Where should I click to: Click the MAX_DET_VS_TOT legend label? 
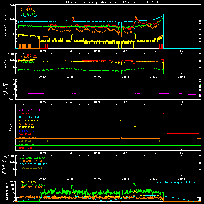[x=32, y=187]
